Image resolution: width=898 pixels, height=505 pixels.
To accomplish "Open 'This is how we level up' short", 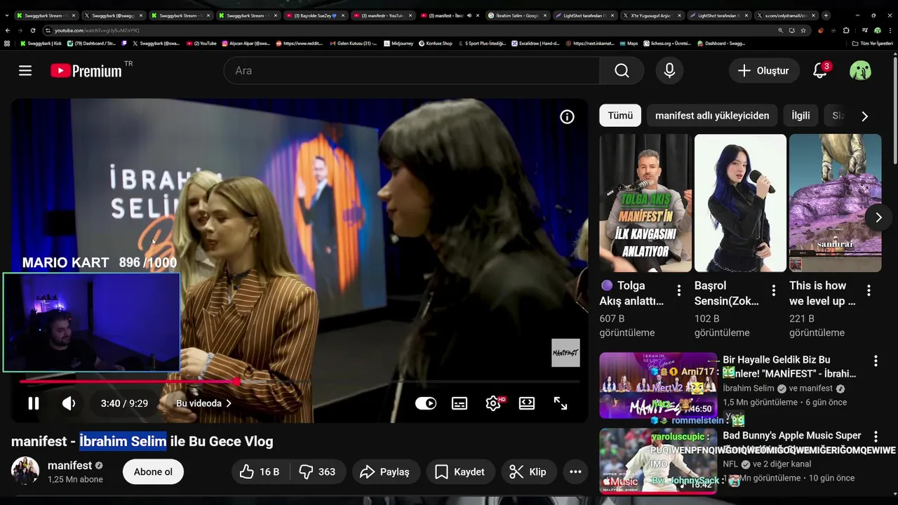I will [835, 203].
